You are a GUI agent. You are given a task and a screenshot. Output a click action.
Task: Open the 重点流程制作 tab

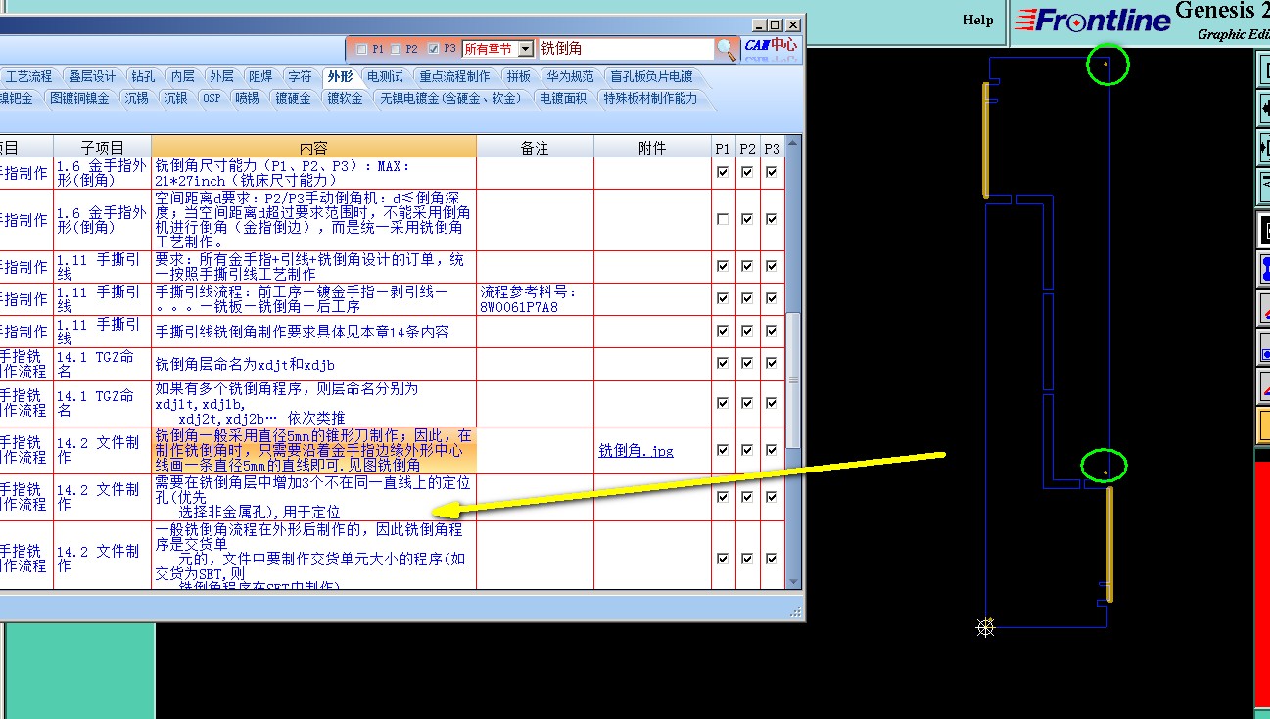[x=454, y=76]
